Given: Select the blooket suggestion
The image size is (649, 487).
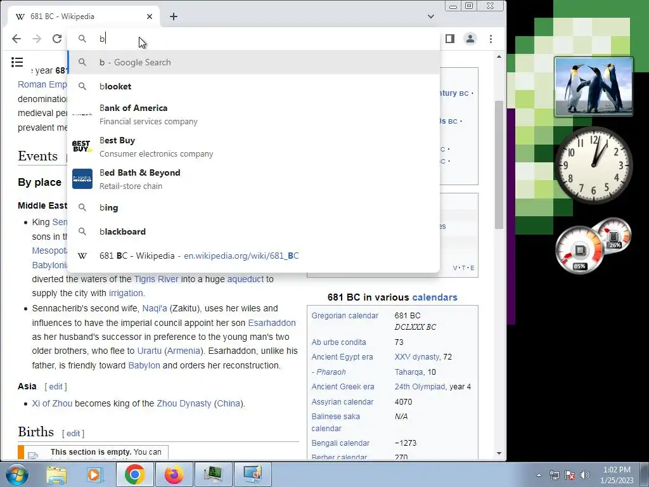Looking at the screenshot, I should pos(254,86).
